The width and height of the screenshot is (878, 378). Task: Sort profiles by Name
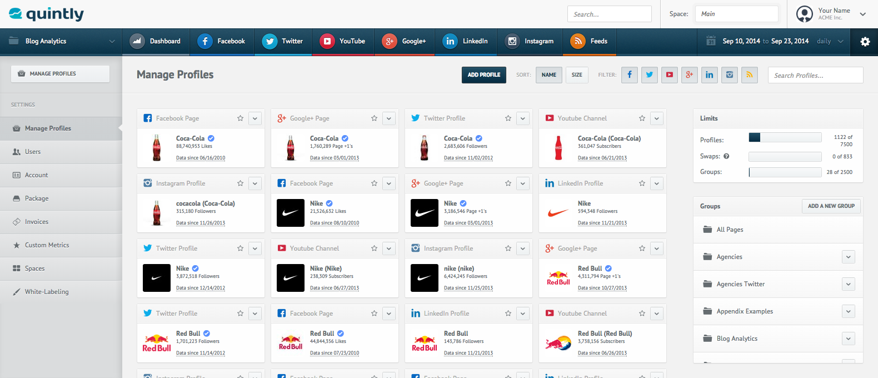pyautogui.click(x=549, y=75)
